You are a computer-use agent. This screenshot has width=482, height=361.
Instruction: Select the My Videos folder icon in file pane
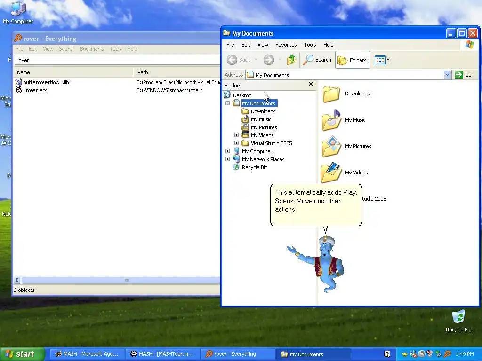(x=331, y=173)
